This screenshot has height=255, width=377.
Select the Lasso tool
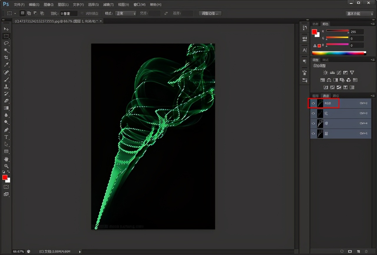click(x=6, y=43)
